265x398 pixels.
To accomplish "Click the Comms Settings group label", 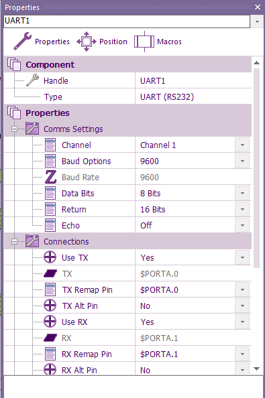I will point(73,129).
